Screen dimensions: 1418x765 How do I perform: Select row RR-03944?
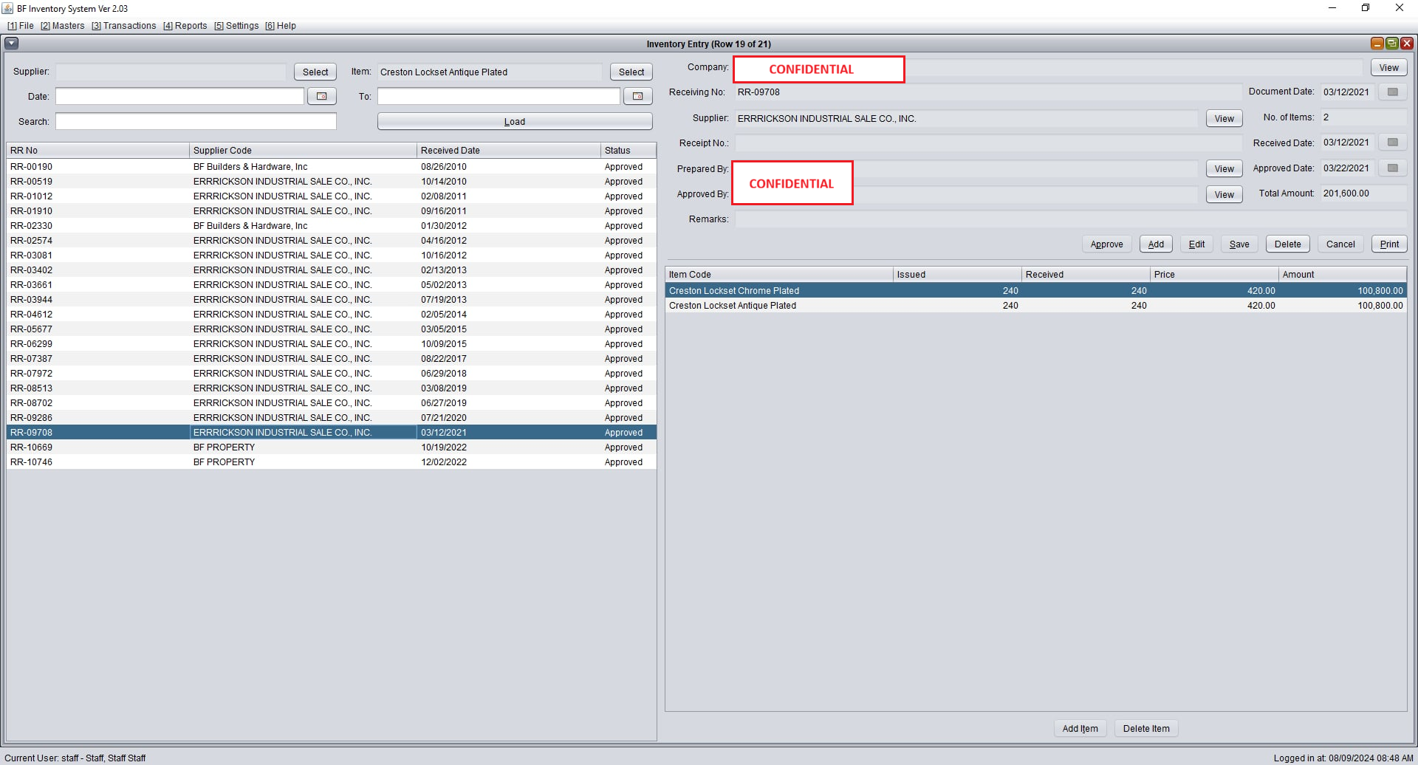(x=332, y=300)
